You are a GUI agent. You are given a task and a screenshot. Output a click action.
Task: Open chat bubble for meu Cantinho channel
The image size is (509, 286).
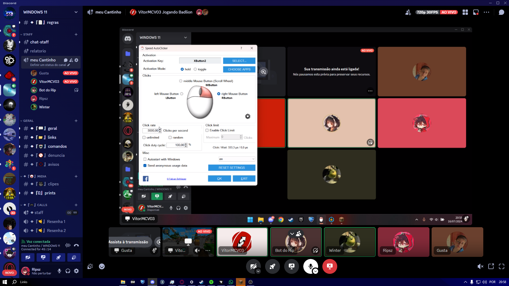[x=66, y=60]
